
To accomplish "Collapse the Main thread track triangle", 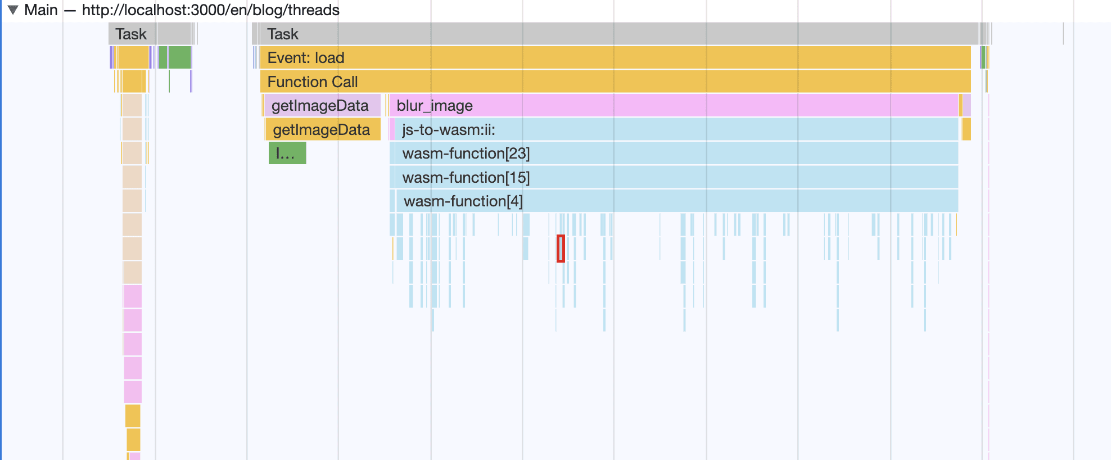I will click(13, 10).
